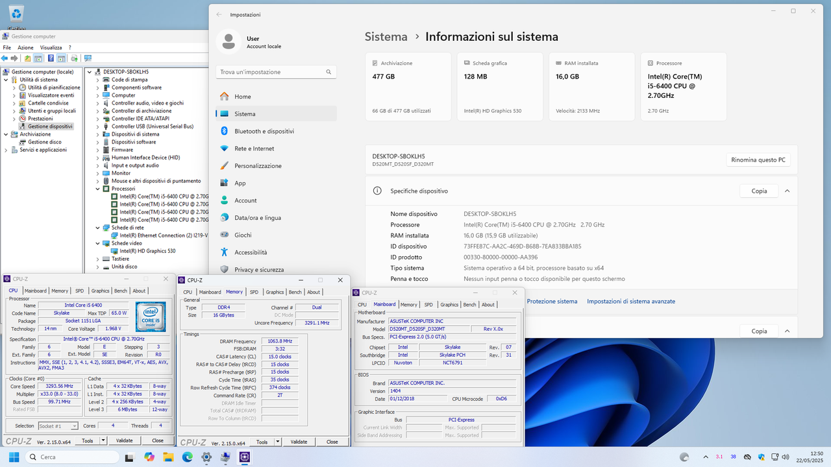Image resolution: width=831 pixels, height=467 pixels.
Task: Open Microsoft Edge from the taskbar
Action: (187, 457)
